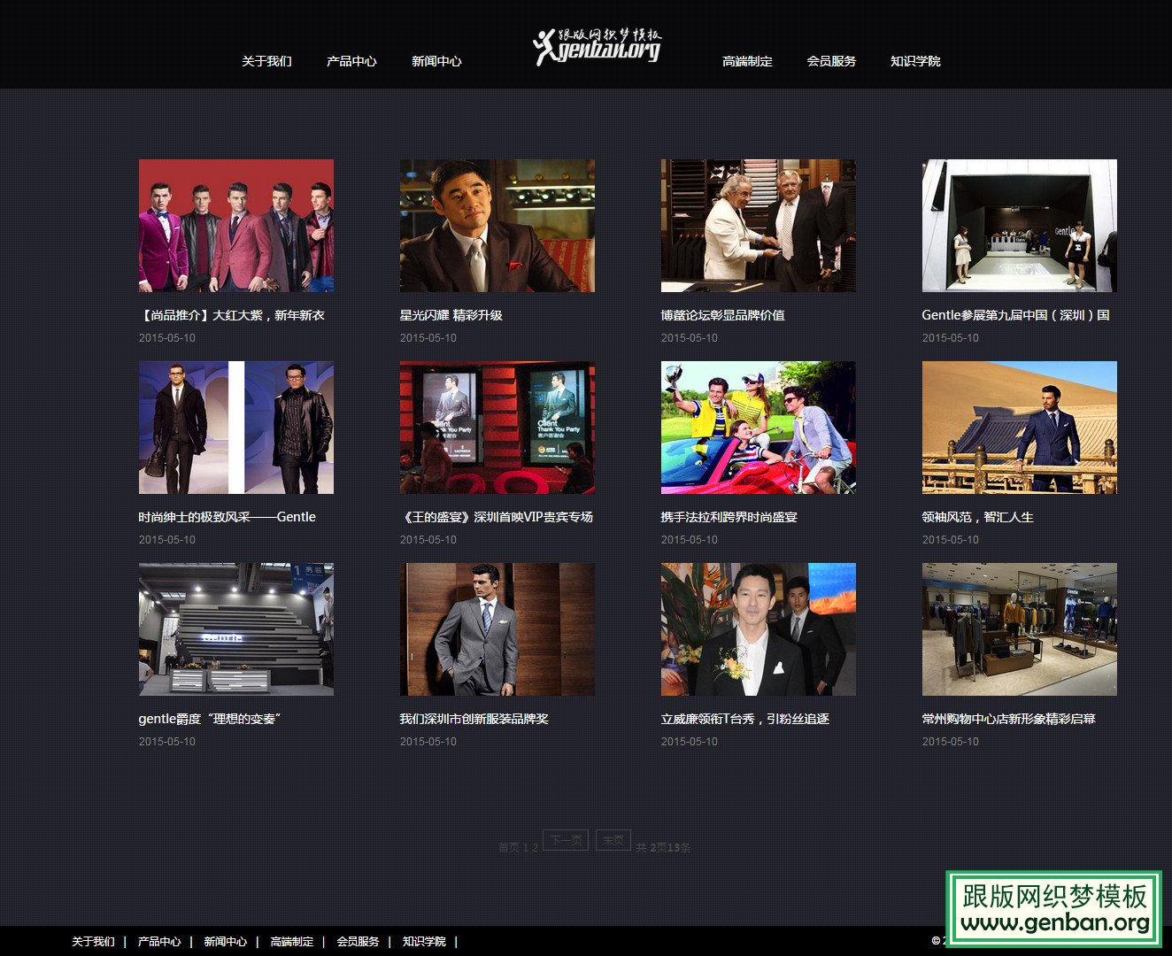Click the 末页 pagination button

click(613, 840)
